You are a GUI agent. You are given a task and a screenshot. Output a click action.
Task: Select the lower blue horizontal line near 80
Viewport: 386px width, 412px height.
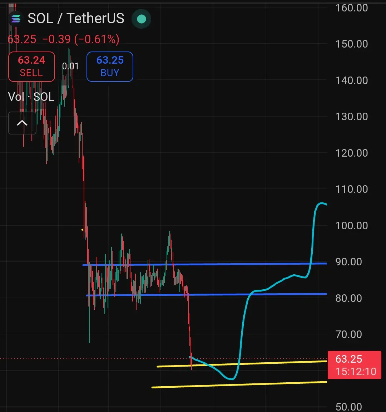pos(206,295)
